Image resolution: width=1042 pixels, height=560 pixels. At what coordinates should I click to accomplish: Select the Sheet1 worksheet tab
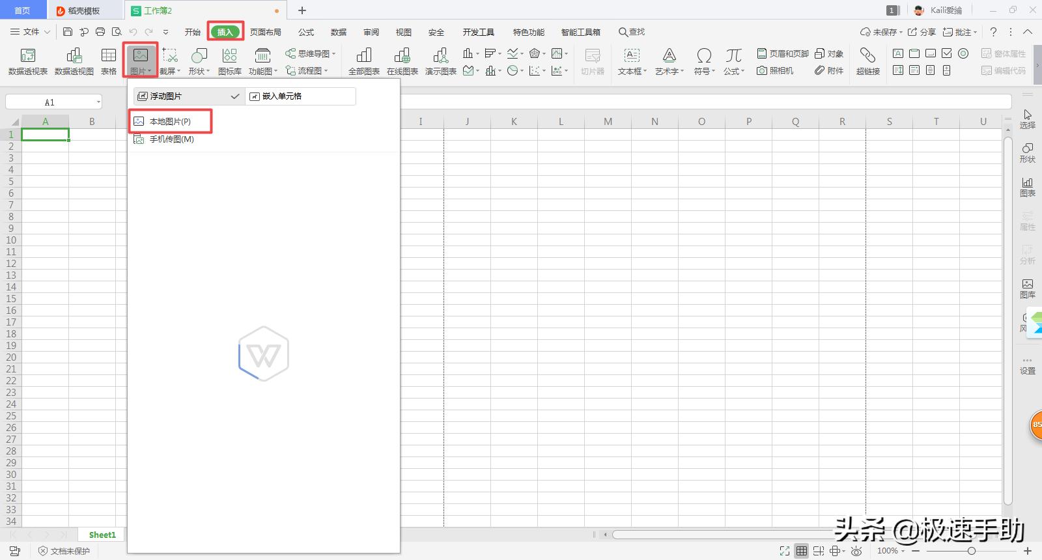[x=102, y=535]
